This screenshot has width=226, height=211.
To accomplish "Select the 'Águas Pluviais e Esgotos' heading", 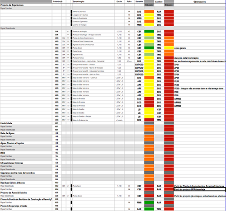I will coord(12,143).
